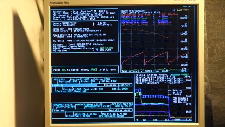Click the 'Chipset : Intel 815' line
This screenshot has height=127, width=225.
[78, 44]
